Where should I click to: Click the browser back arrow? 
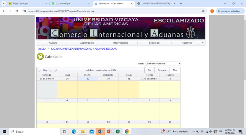(4, 11)
